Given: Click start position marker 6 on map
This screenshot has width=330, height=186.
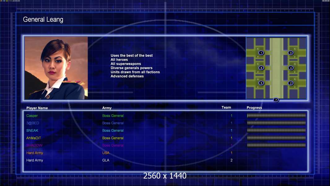Looking at the screenshot, I should pyautogui.click(x=261, y=68).
